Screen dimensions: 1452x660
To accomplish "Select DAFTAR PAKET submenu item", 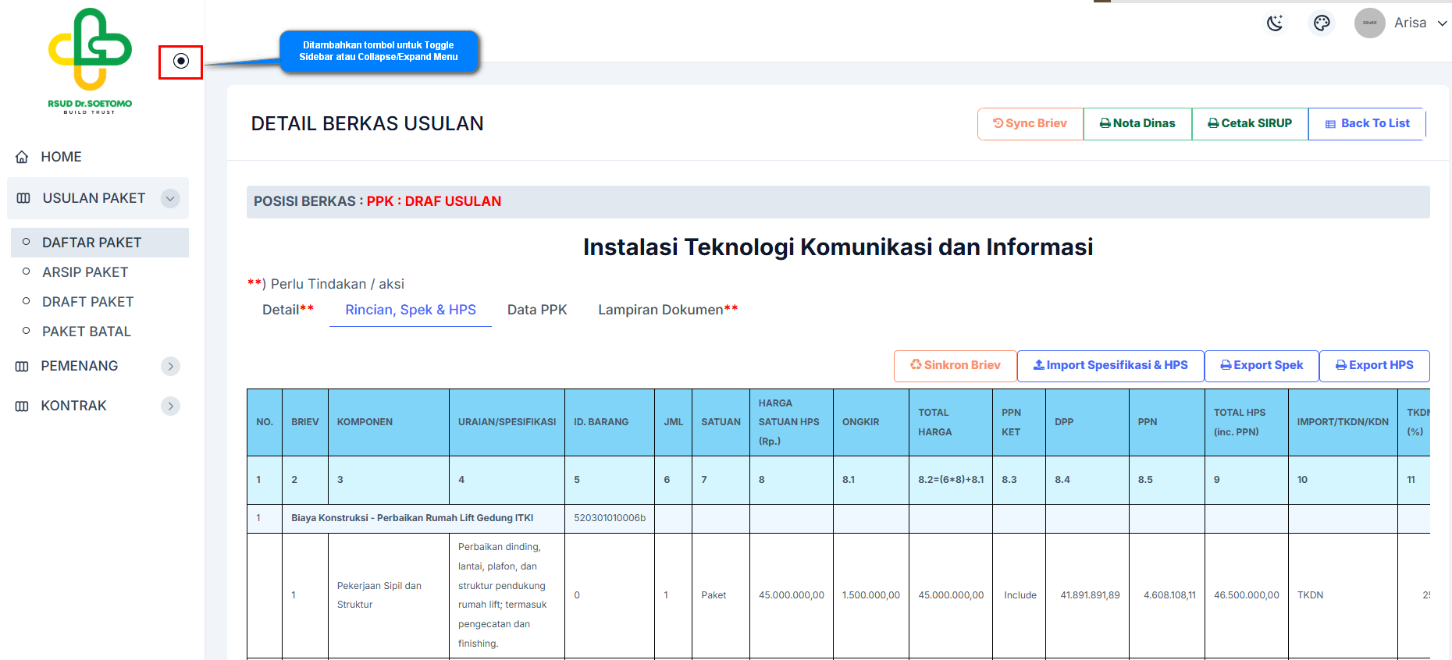I will pyautogui.click(x=91, y=243).
